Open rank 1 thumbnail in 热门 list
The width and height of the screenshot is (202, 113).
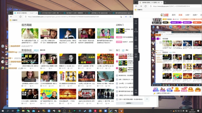(x=123, y=56)
